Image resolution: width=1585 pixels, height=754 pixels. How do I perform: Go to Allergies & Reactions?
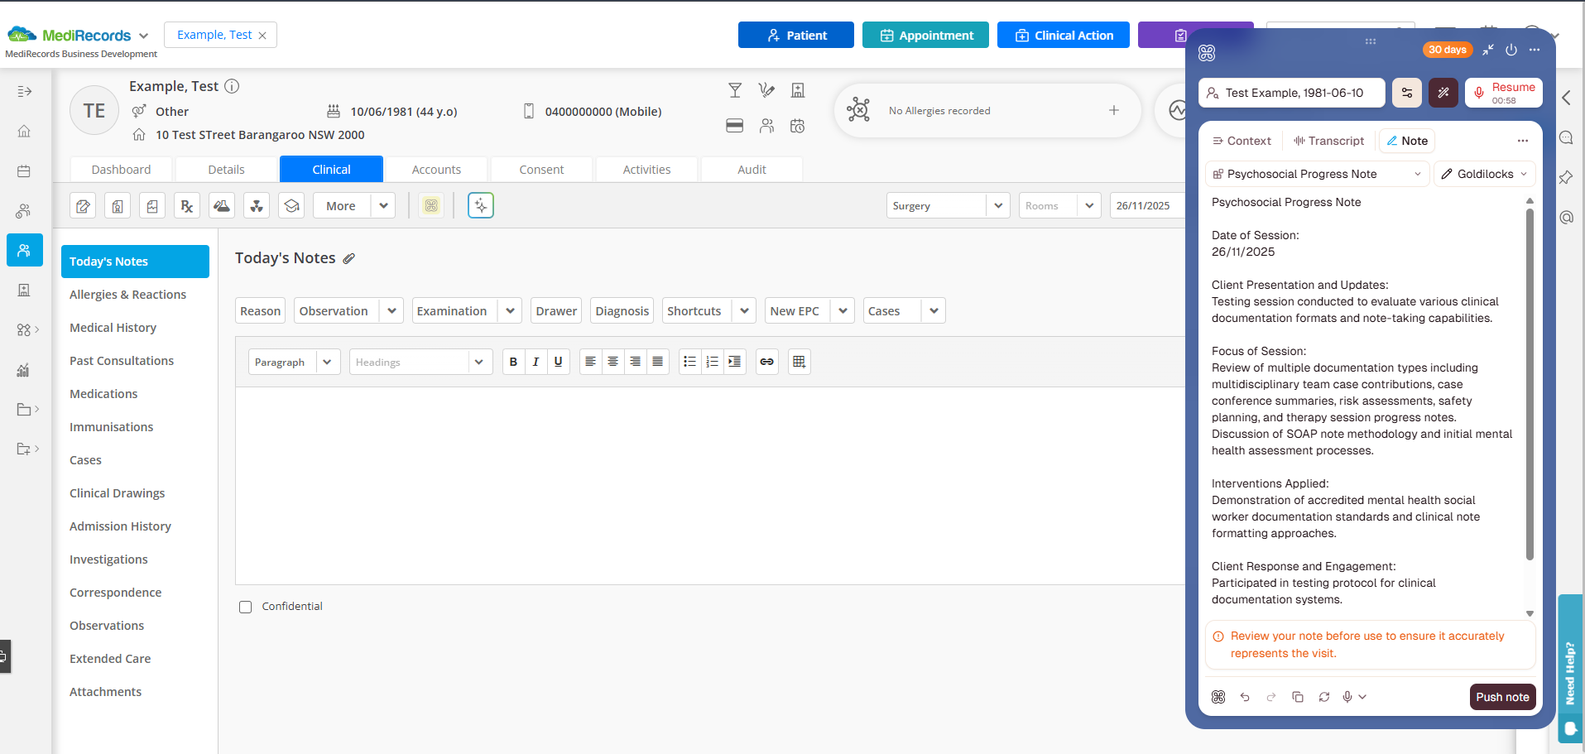click(x=127, y=295)
